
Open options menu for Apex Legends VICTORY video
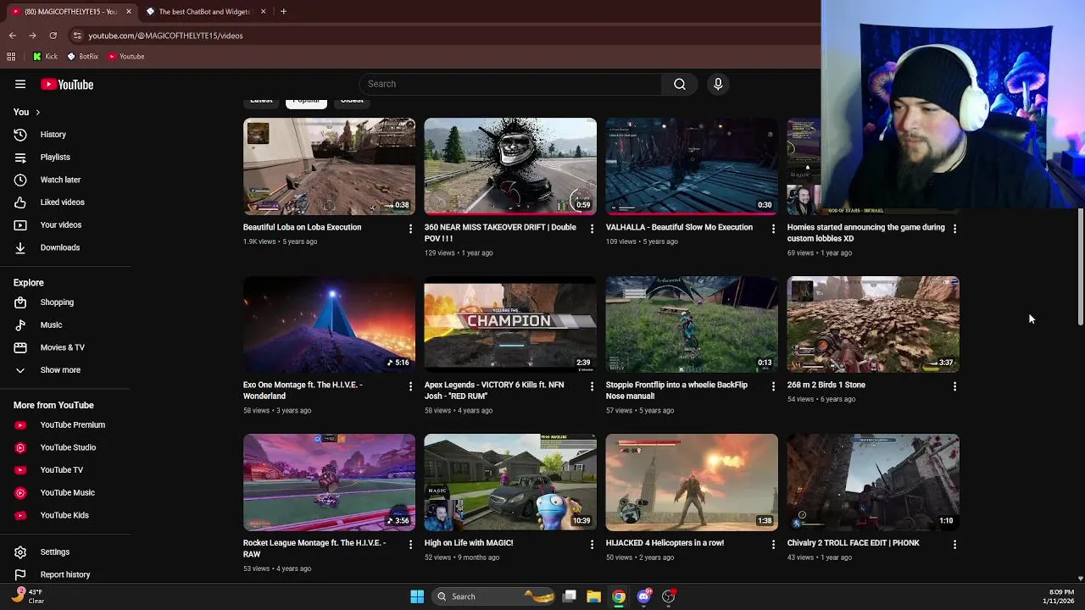pos(592,386)
